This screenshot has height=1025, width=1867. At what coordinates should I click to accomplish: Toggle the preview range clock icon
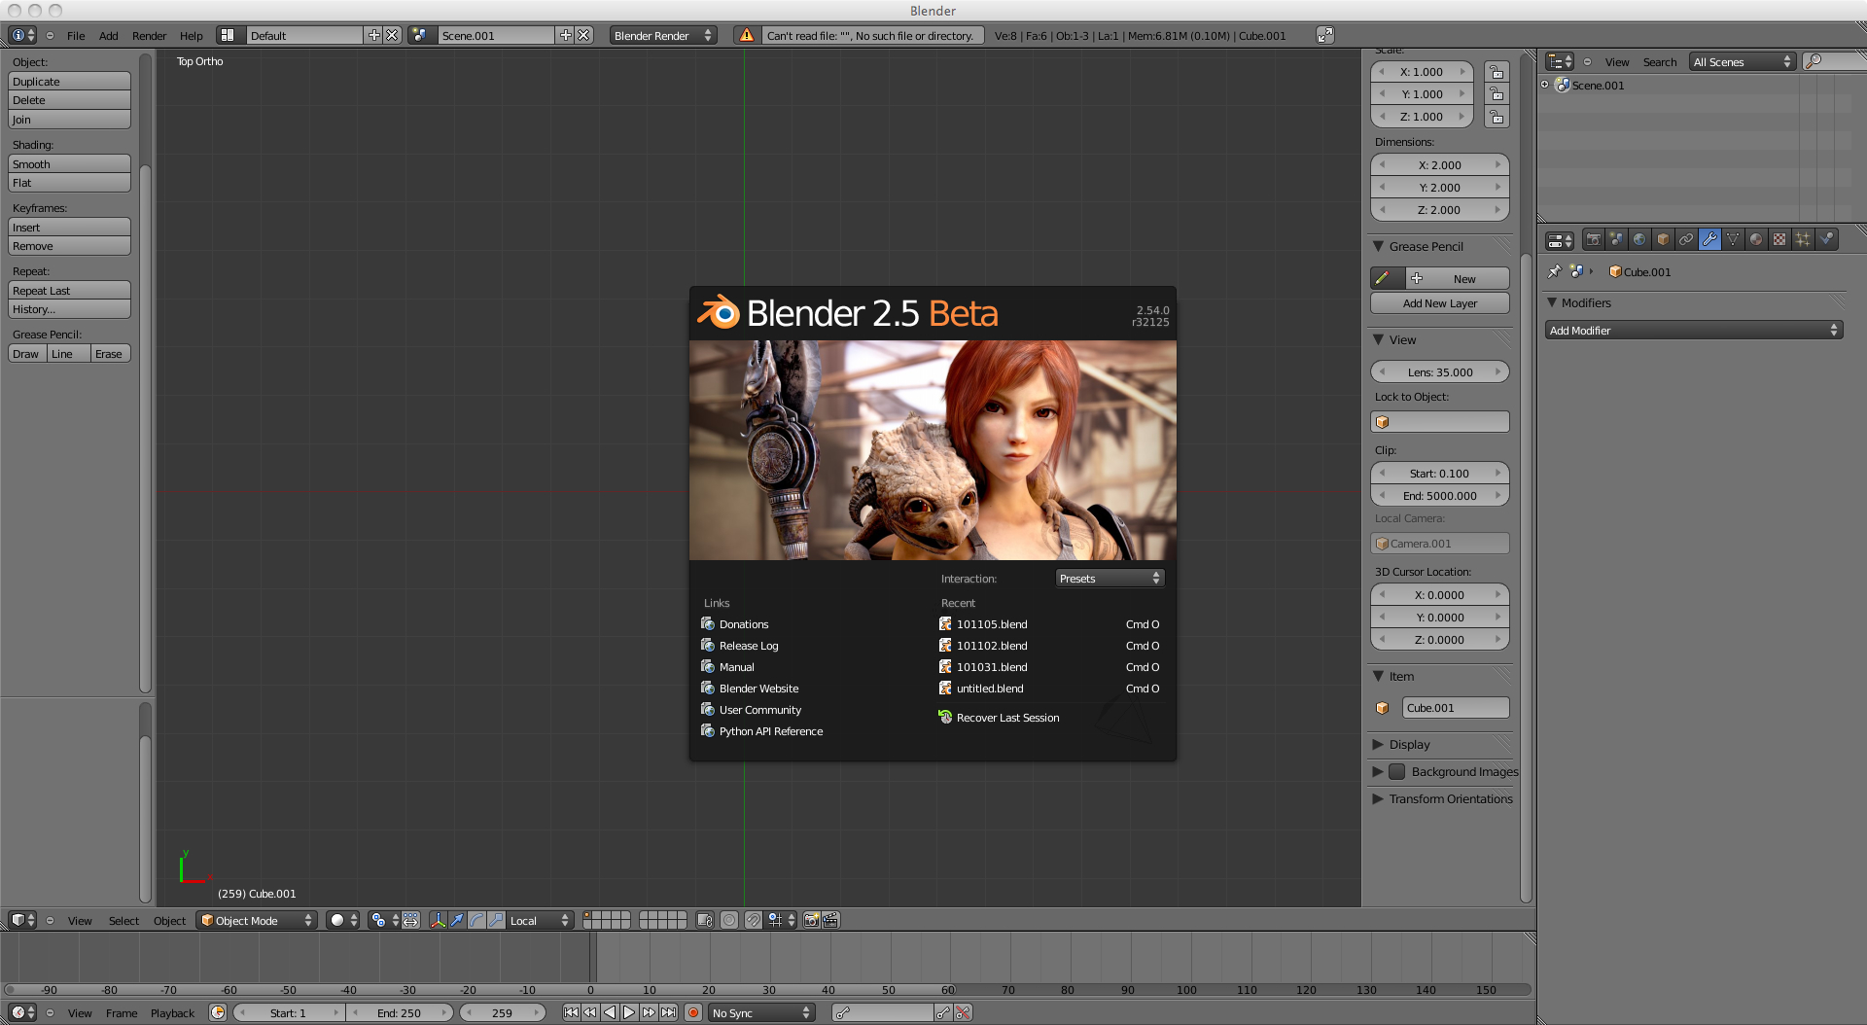tap(218, 1012)
